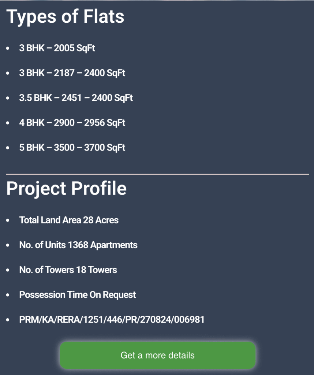The image size is (314, 375).
Task: Select the 3 BHK – 2005 SqFt item
Action: (x=57, y=48)
